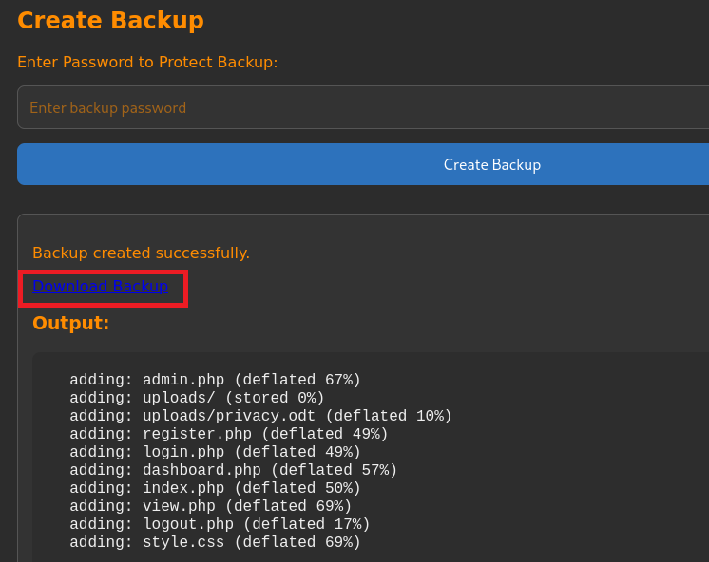Select the dashboard.php output line

pyautogui.click(x=233, y=470)
